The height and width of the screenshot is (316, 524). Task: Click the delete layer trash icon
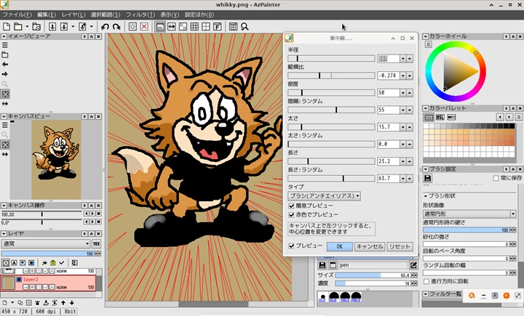(37, 303)
